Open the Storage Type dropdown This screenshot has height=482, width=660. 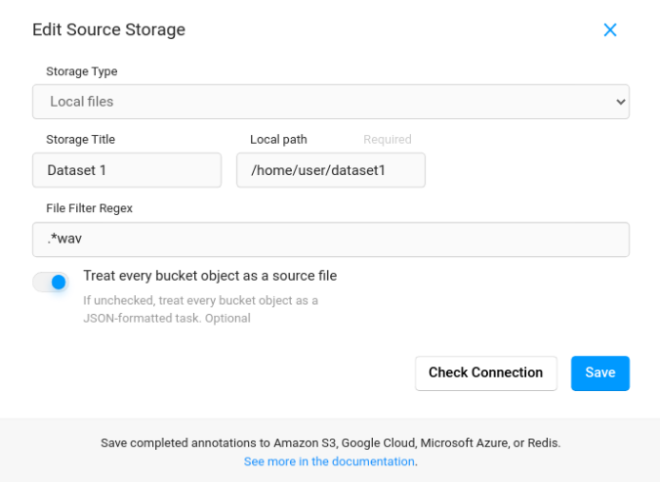pyautogui.click(x=330, y=102)
